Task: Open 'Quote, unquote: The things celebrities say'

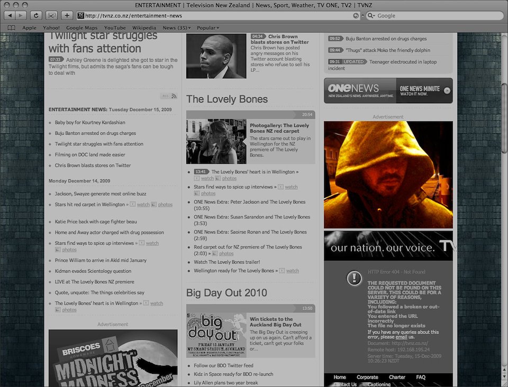Action: tap(99, 292)
